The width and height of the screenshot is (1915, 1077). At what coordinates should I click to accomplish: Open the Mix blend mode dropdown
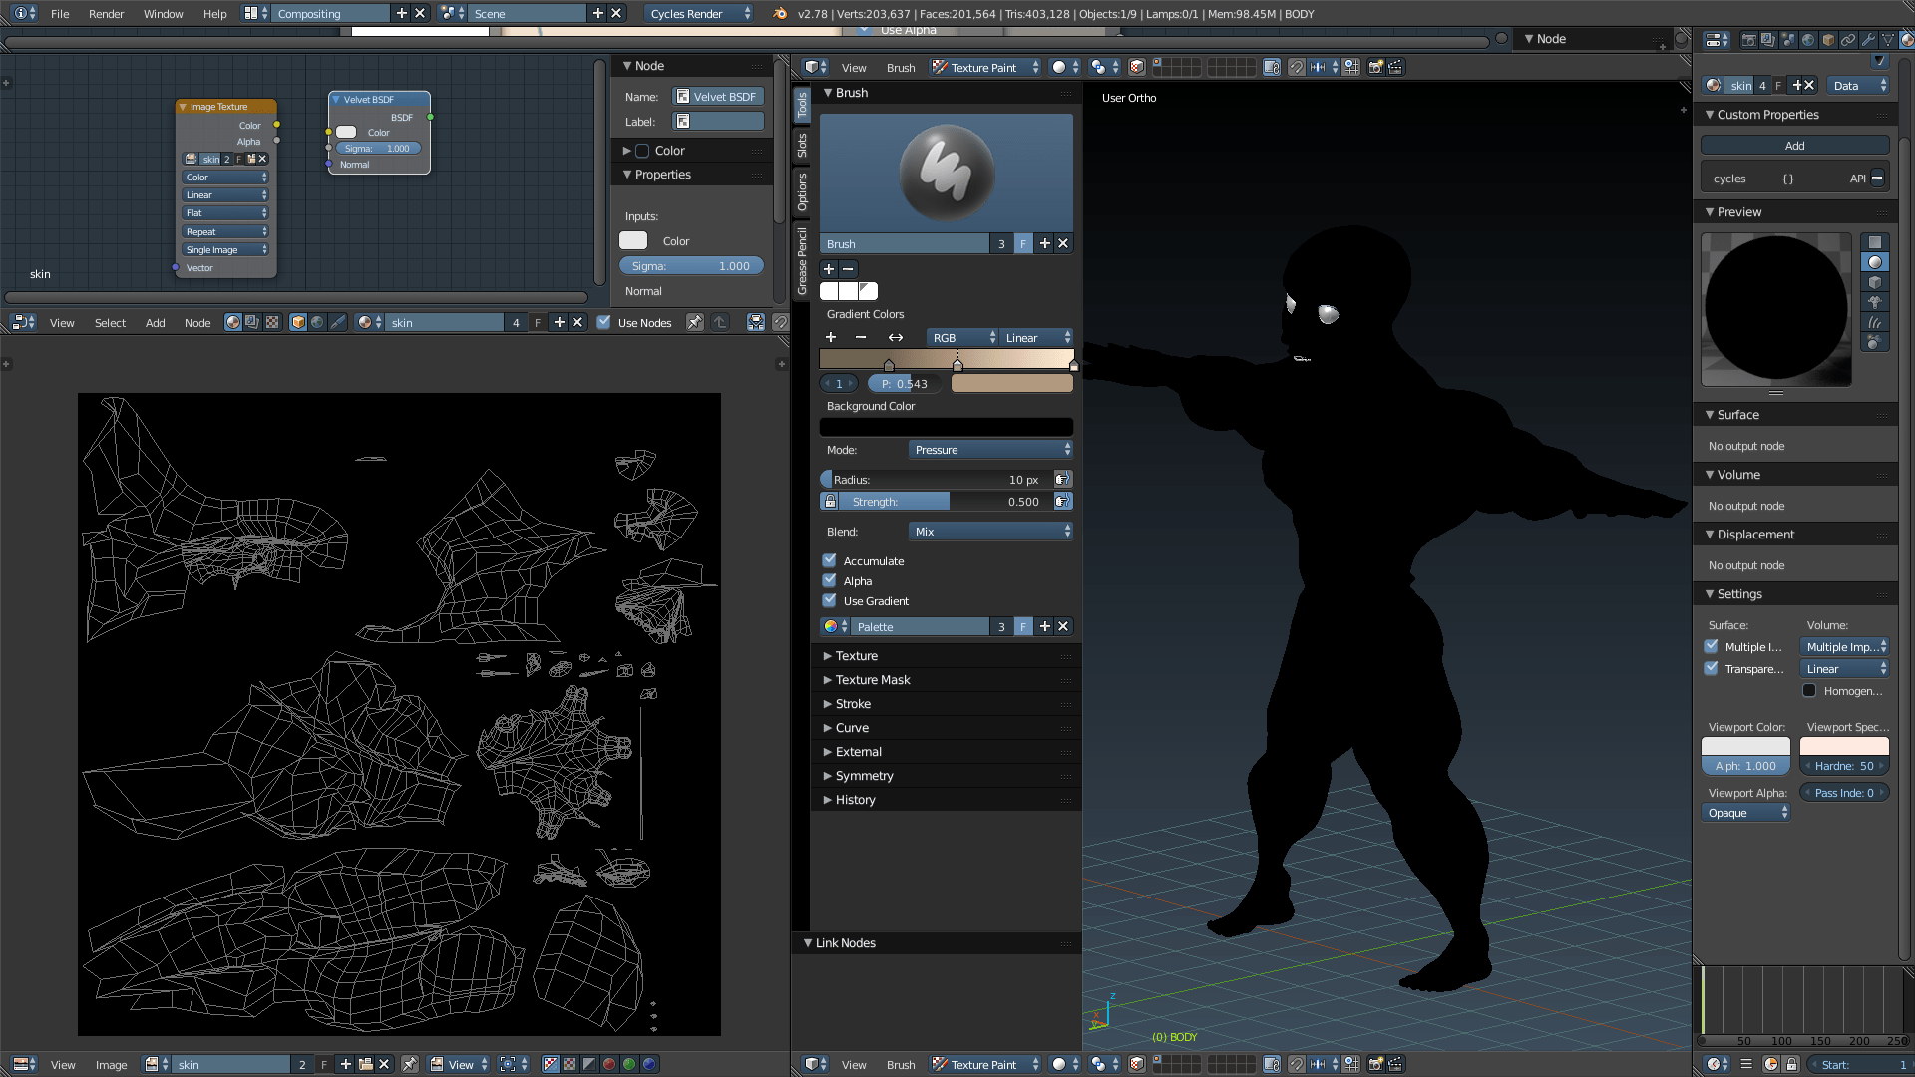coord(989,531)
